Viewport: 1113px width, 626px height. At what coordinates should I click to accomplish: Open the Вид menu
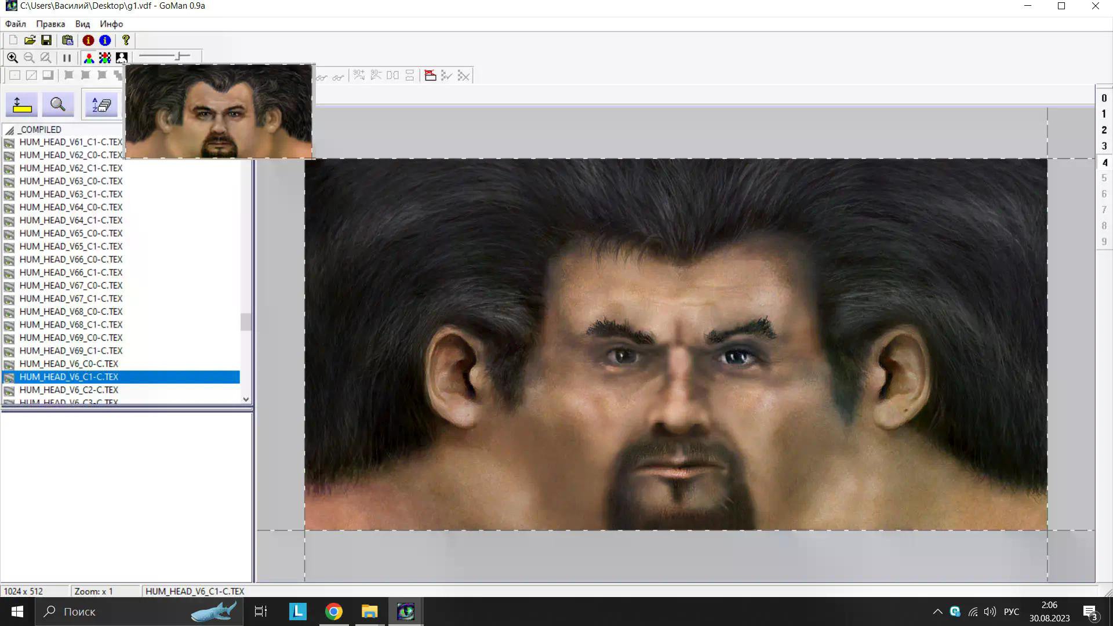pos(82,24)
